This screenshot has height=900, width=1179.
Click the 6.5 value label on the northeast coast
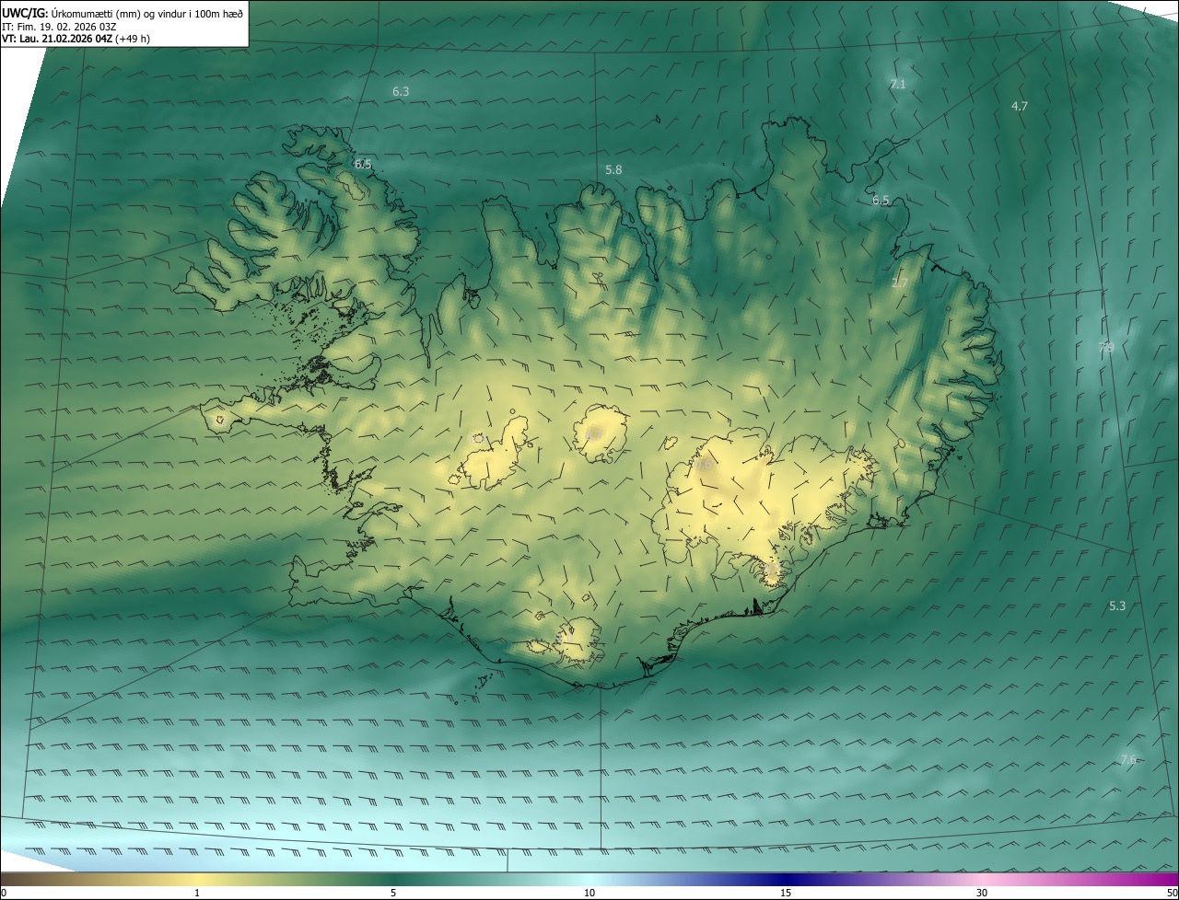(x=881, y=200)
